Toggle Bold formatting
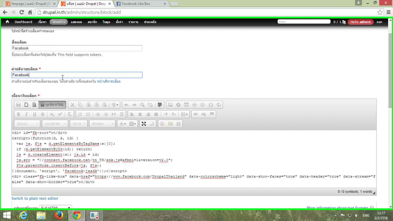The width and height of the screenshot is (393, 221). 18,114
